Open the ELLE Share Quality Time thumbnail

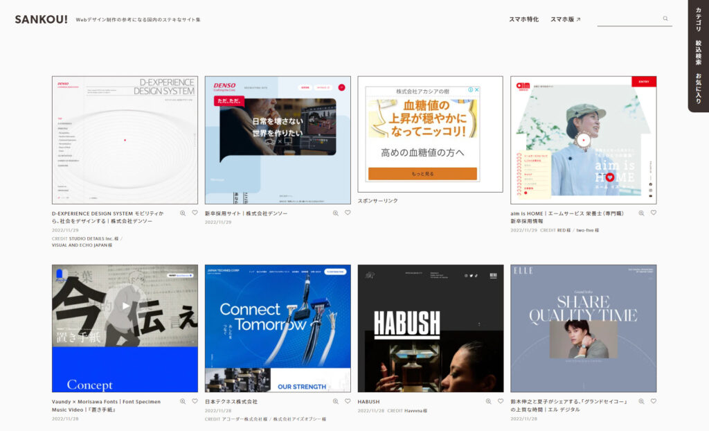tap(583, 328)
